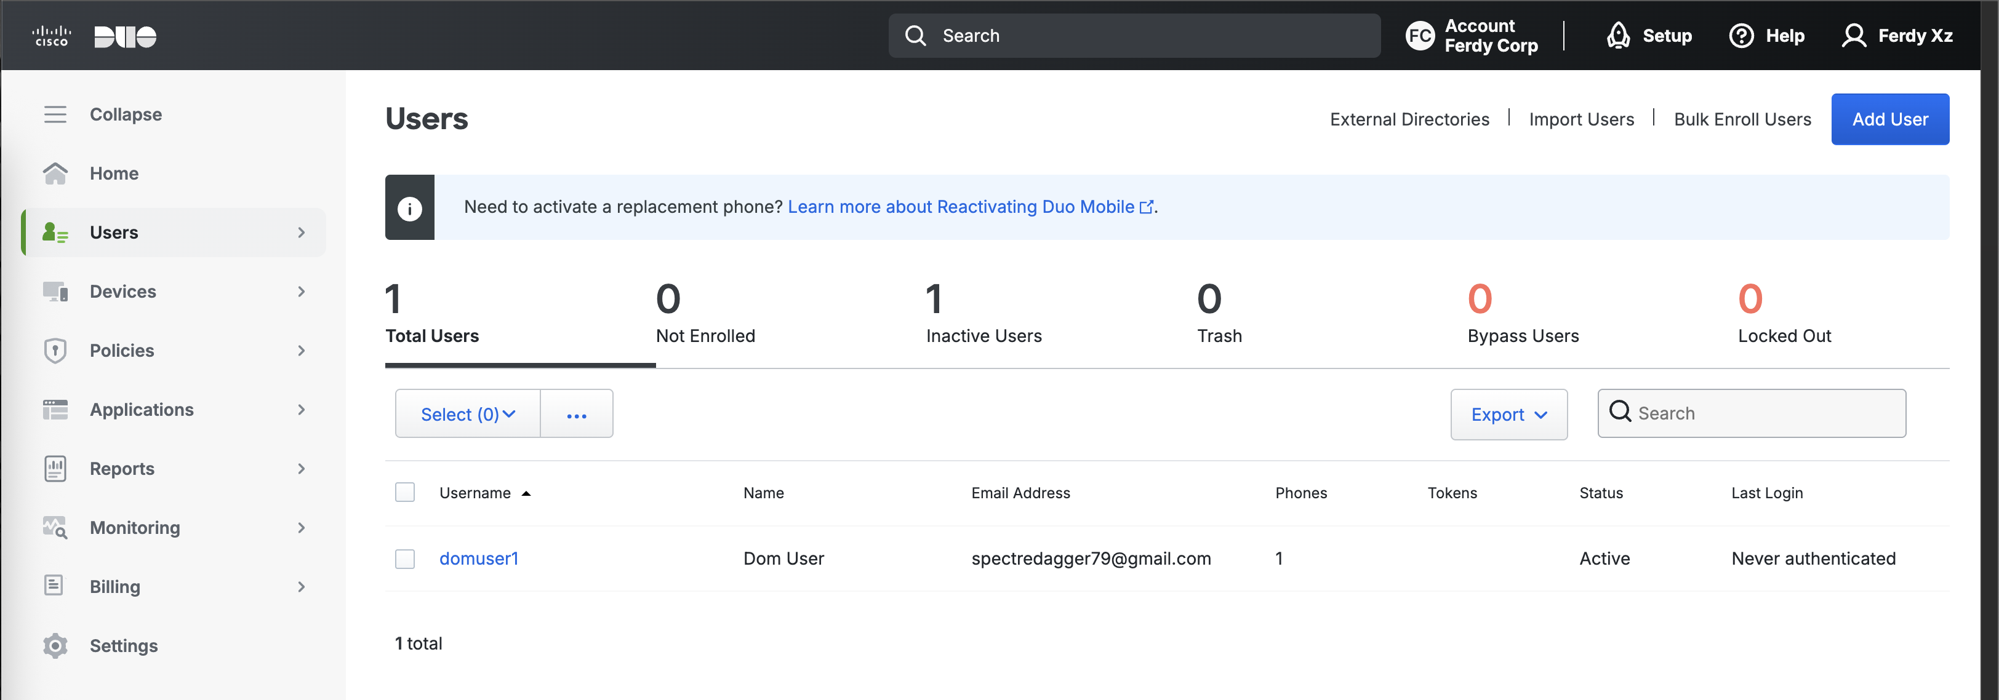Open the Settings gear icon
Screen dimensions: 1999x700
pyautogui.click(x=54, y=646)
